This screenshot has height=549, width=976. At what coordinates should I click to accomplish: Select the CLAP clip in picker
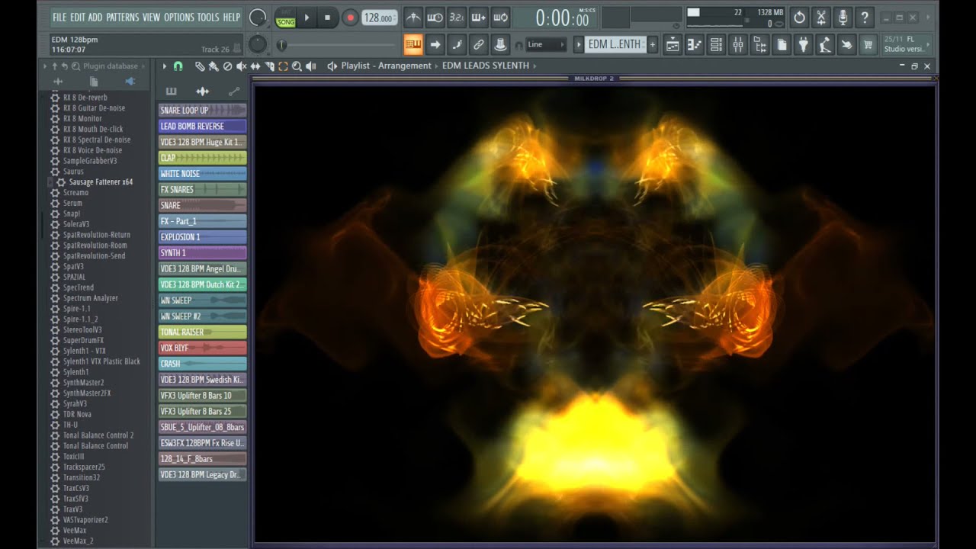(x=202, y=158)
